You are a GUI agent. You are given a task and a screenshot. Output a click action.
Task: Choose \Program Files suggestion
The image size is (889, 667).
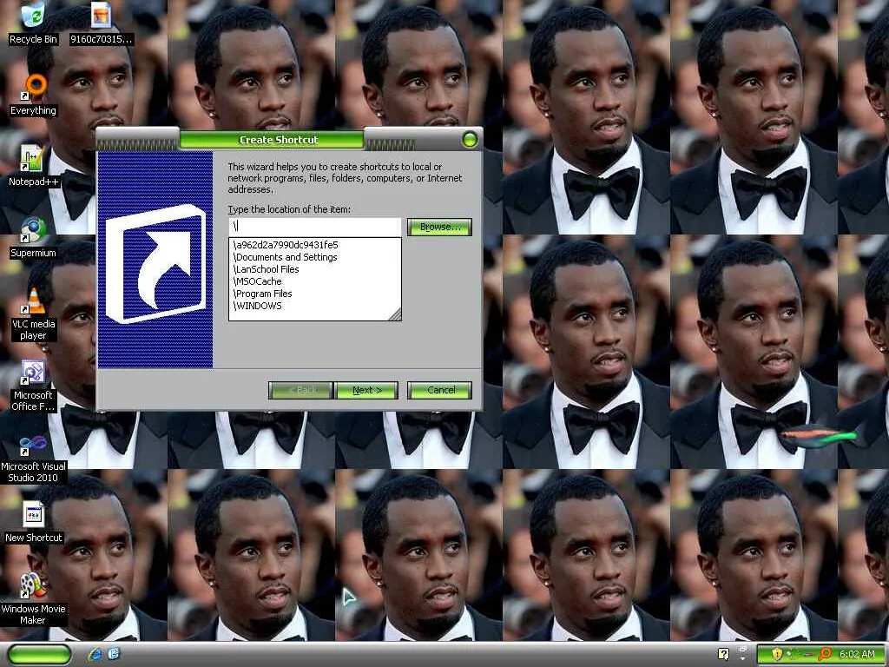point(314,294)
